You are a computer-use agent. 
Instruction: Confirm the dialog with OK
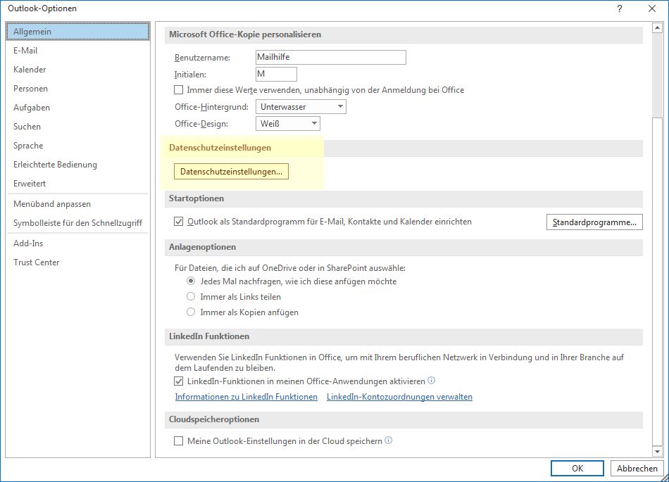577,469
